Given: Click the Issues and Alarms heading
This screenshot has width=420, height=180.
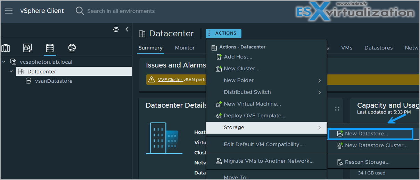Looking at the screenshot, I should tap(176, 65).
